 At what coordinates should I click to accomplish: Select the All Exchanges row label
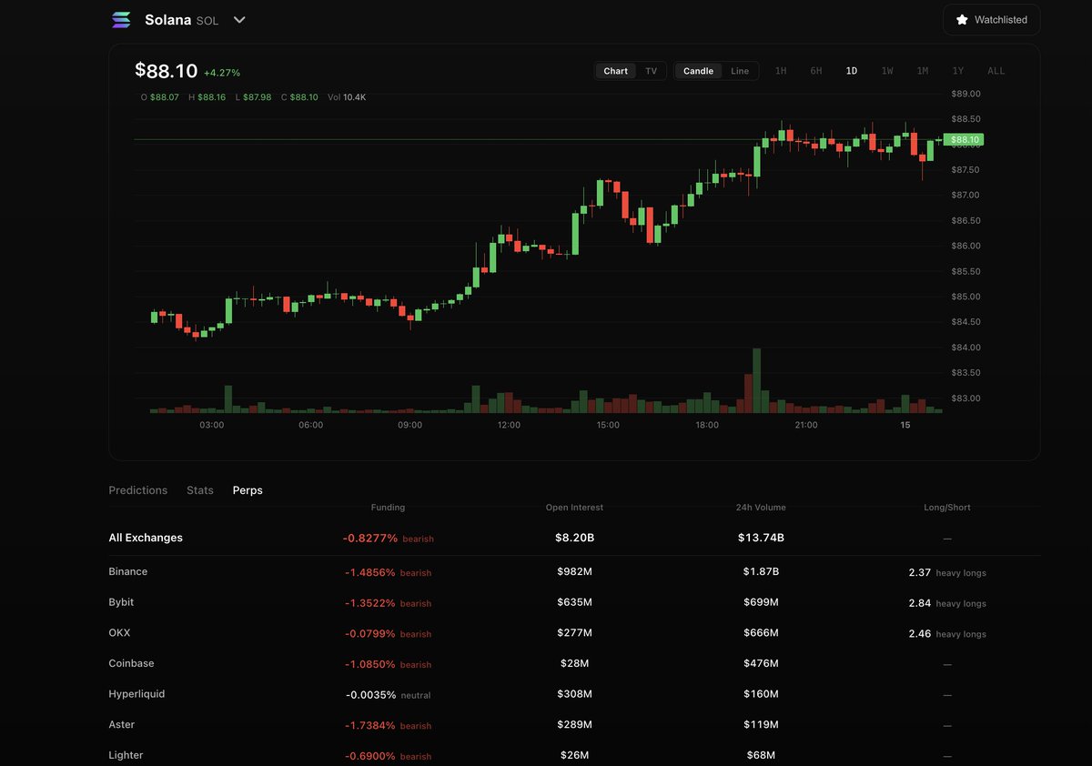click(146, 538)
